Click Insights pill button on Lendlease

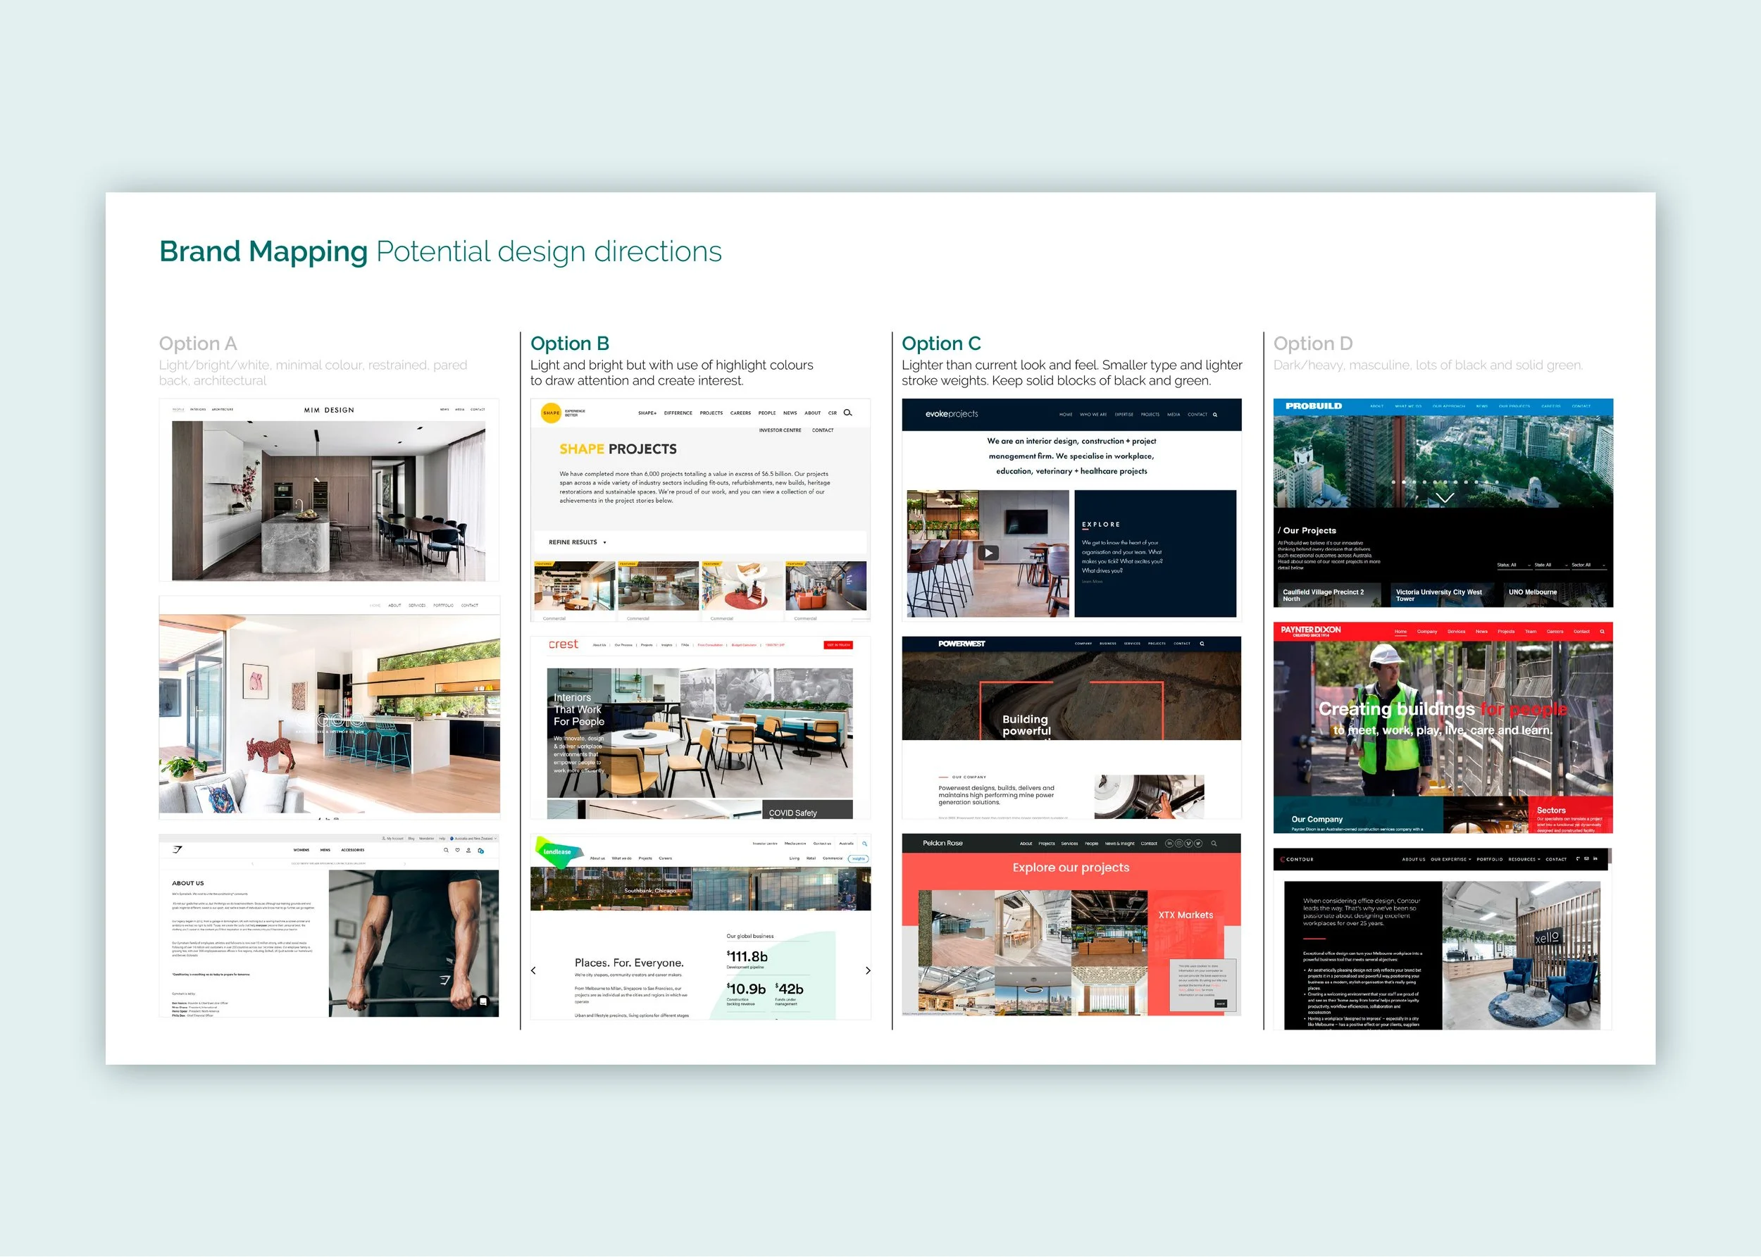point(859,858)
